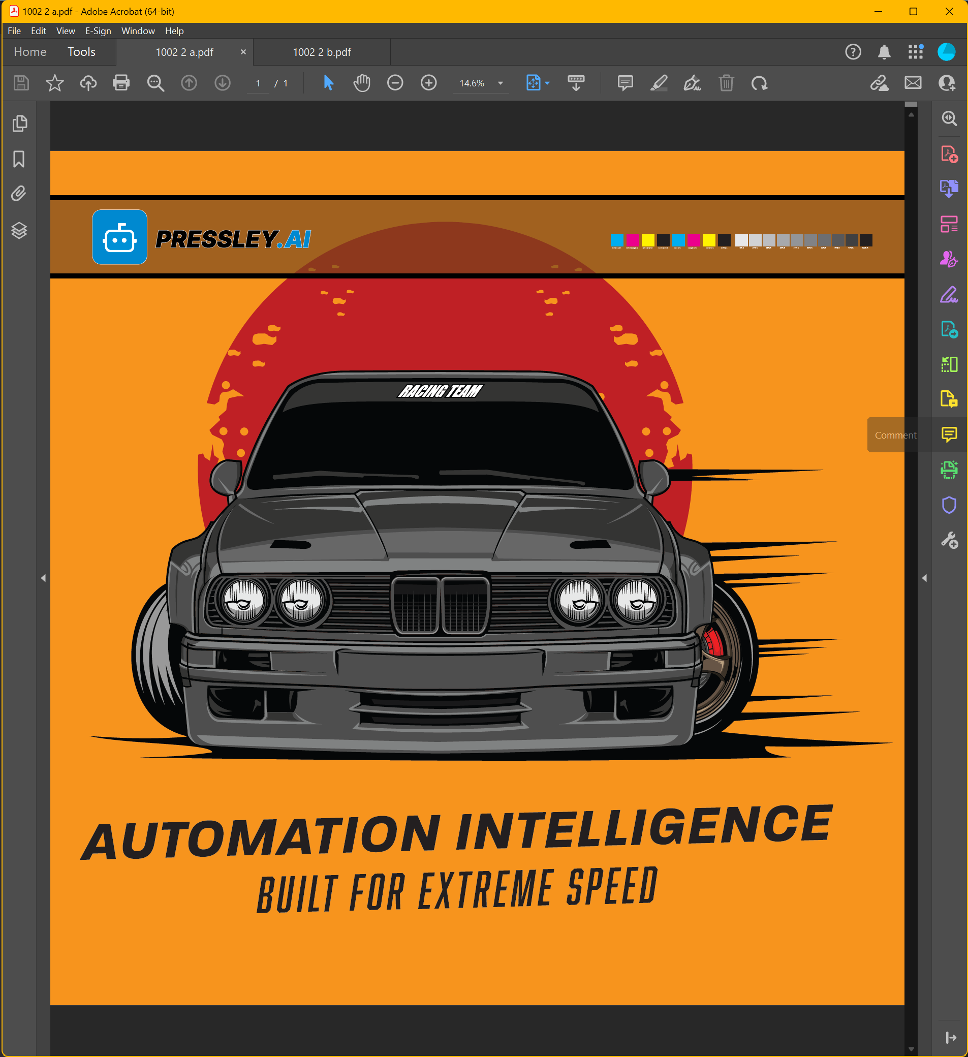Screen dimensions: 968x1057
Task: Send file by email envelope icon
Action: click(913, 83)
